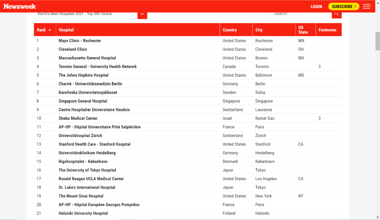Click the page vertical scrollbar thumb

click(x=378, y=41)
